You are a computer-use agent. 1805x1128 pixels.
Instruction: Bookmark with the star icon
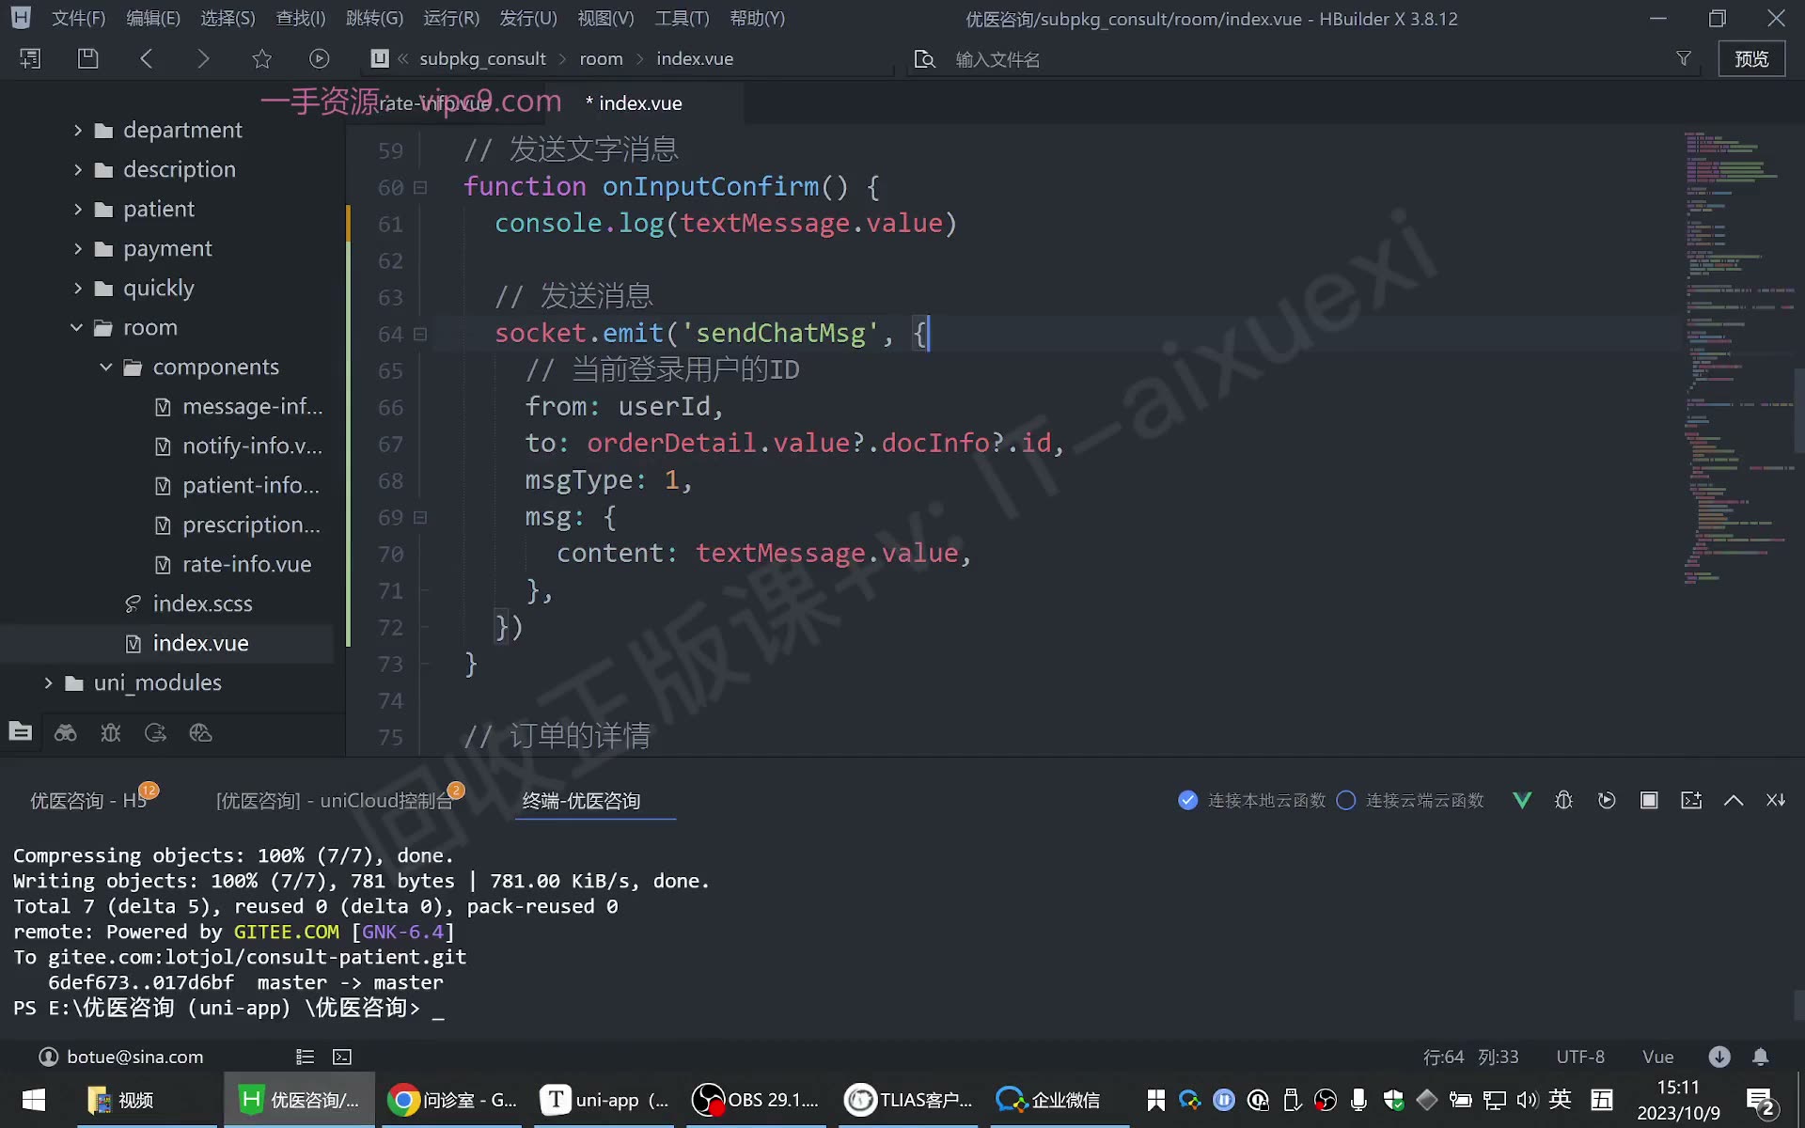[x=261, y=58]
